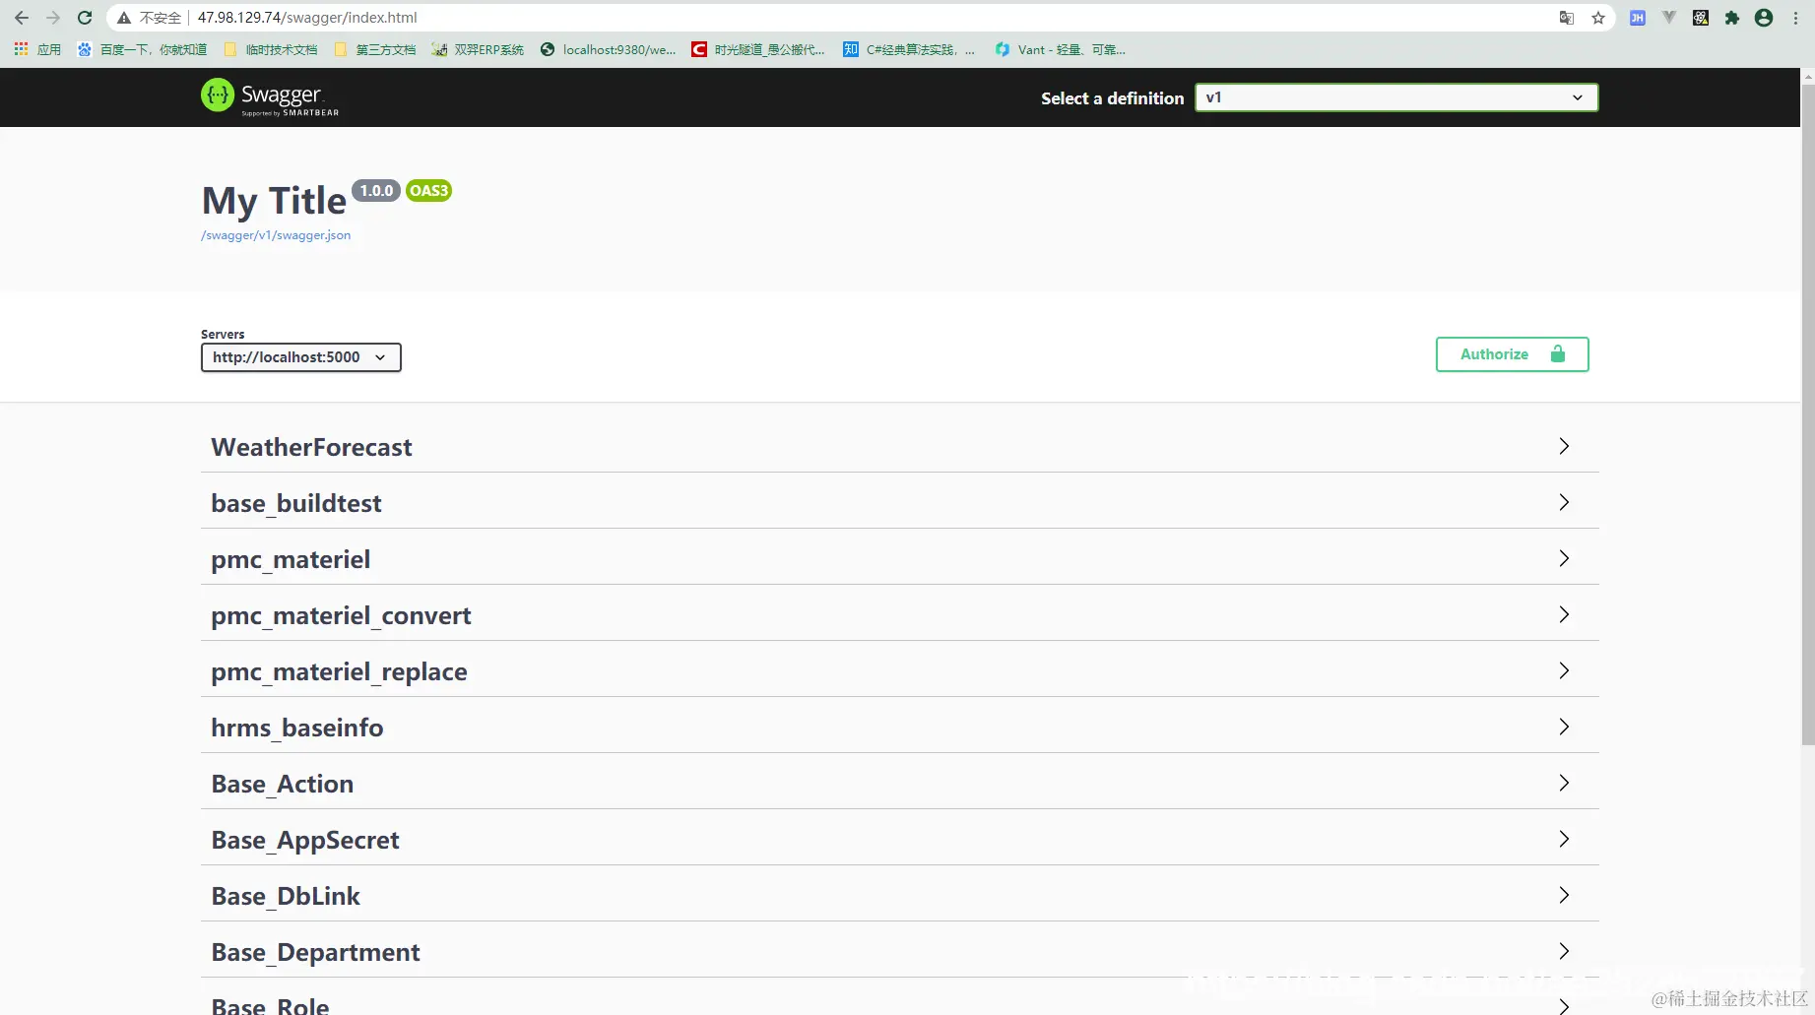Image resolution: width=1815 pixels, height=1015 pixels.
Task: Click the pmc_materiel_convert tag name
Action: (x=341, y=615)
